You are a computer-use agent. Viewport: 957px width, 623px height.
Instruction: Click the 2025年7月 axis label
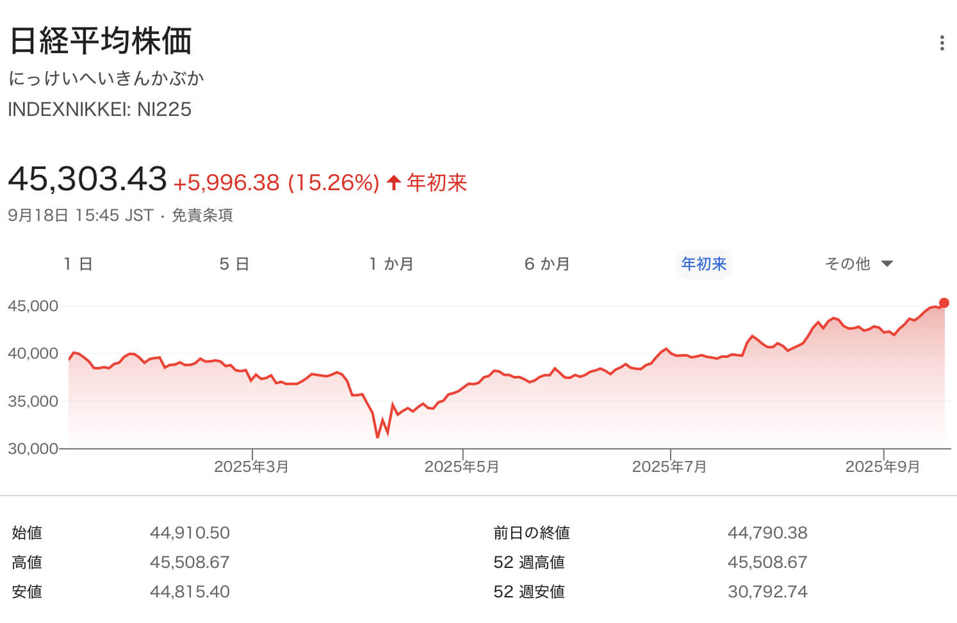[x=669, y=467]
